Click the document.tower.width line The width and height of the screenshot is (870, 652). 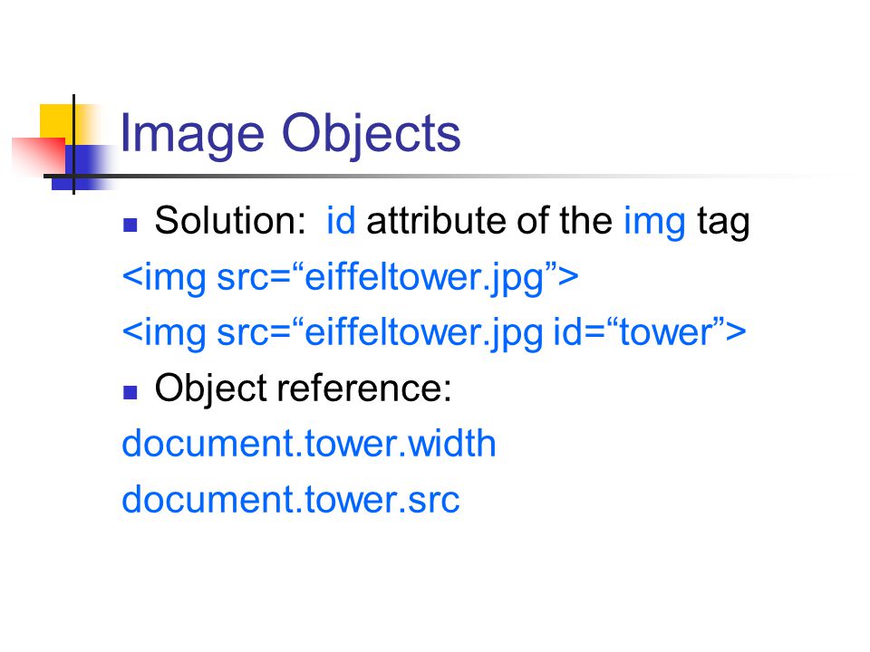pyautogui.click(x=308, y=444)
